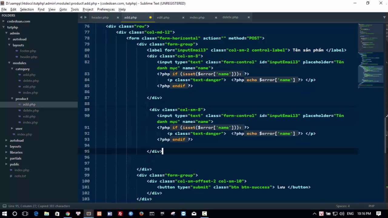This screenshot has height=218, width=388.
Task: Toggle the side bar switcher in status bar
Action: click(x=4, y=206)
